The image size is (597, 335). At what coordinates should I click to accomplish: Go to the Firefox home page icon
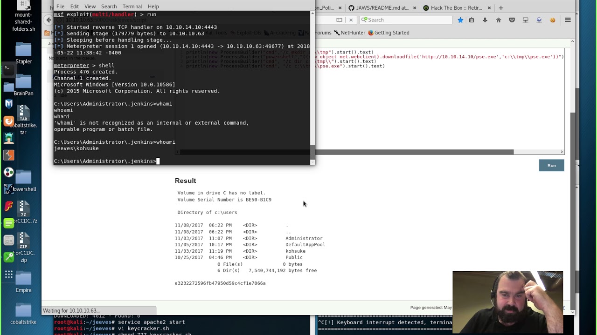click(499, 20)
